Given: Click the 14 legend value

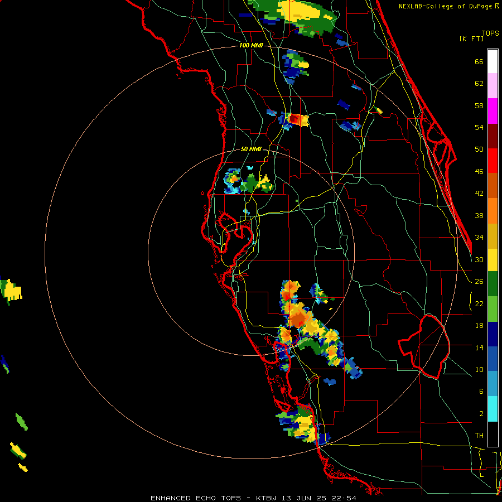Looking at the screenshot, I should pos(479,347).
